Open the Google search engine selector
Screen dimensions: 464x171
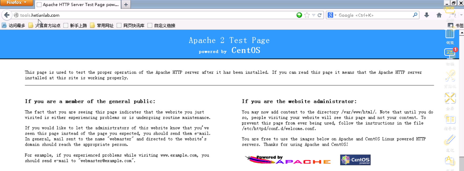click(332, 15)
